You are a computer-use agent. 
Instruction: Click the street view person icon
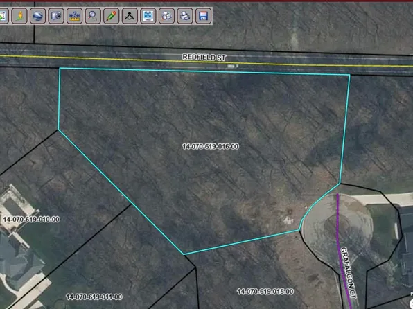[19, 16]
